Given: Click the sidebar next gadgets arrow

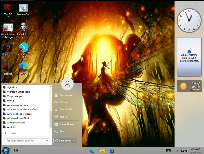Looking at the screenshot, I should click(x=196, y=4).
